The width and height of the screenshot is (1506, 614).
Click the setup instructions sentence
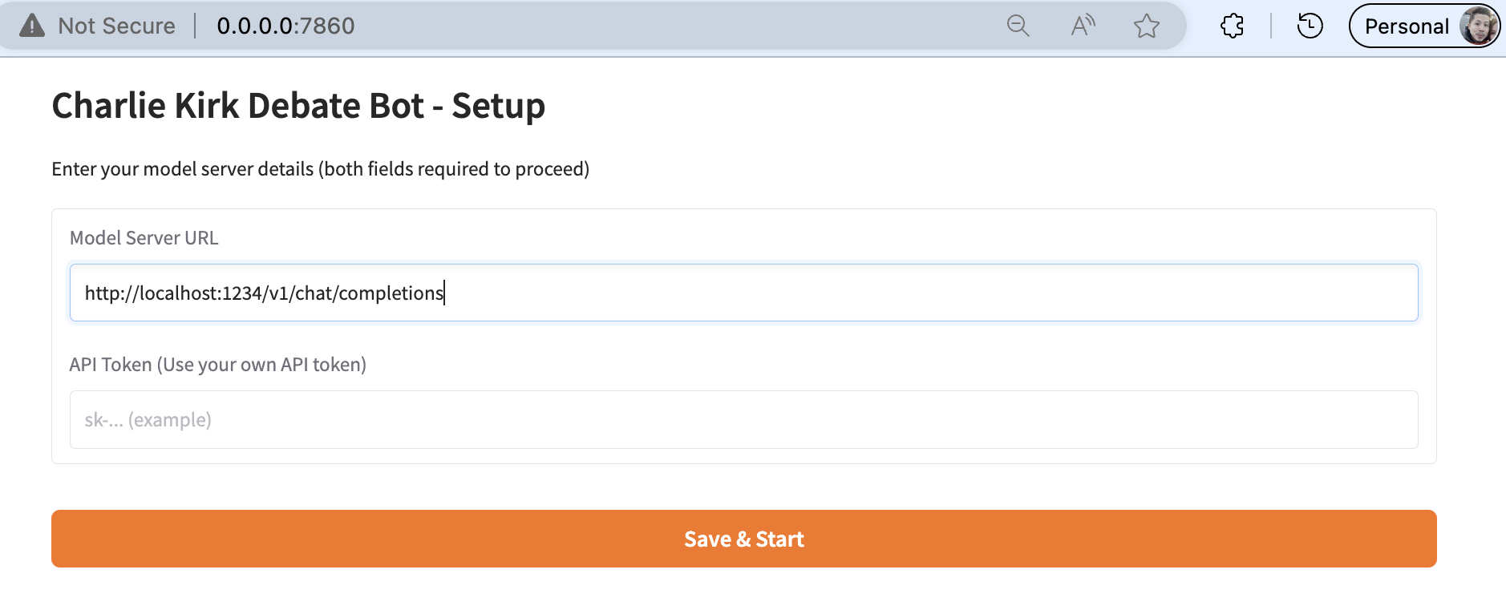tap(320, 169)
